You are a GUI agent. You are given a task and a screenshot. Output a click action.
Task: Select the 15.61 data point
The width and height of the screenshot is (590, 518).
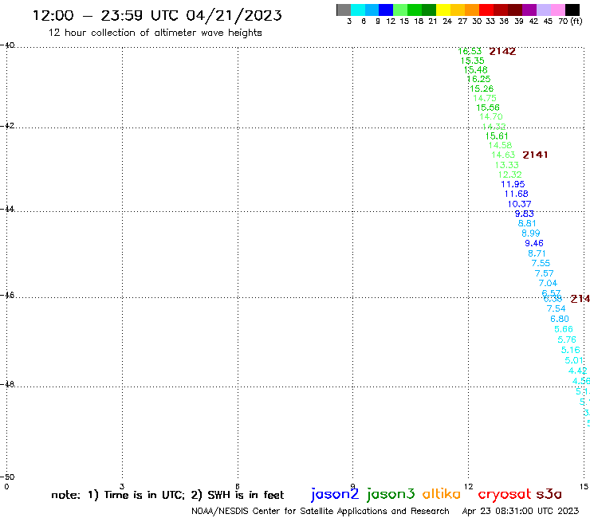[x=497, y=135]
